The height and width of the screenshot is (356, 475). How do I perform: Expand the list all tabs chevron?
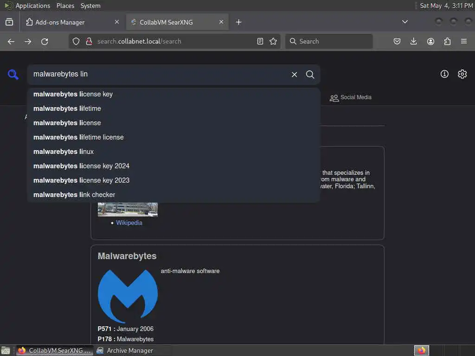(404, 22)
